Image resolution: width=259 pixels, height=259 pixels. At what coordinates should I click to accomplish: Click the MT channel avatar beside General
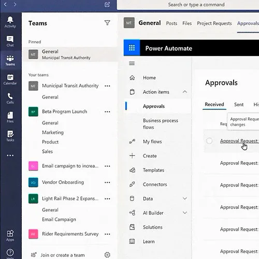[x=129, y=23]
